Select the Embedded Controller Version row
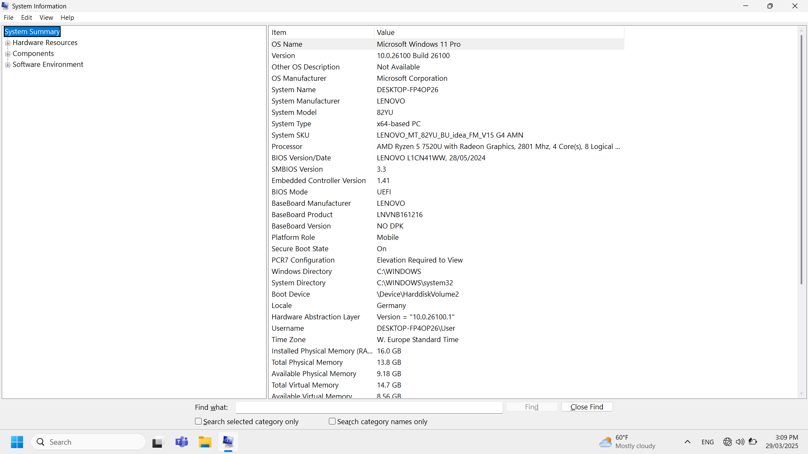The height and width of the screenshot is (454, 808). [447, 181]
